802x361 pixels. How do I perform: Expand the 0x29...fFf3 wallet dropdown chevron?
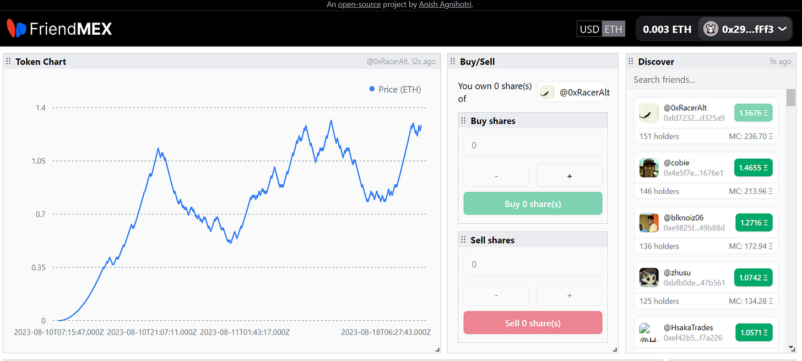tap(783, 29)
